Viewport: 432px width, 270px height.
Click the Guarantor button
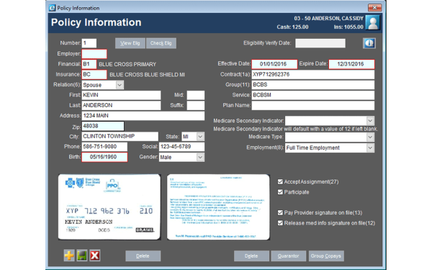[289, 256]
